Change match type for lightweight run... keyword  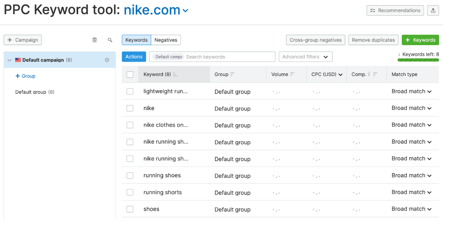412,91
